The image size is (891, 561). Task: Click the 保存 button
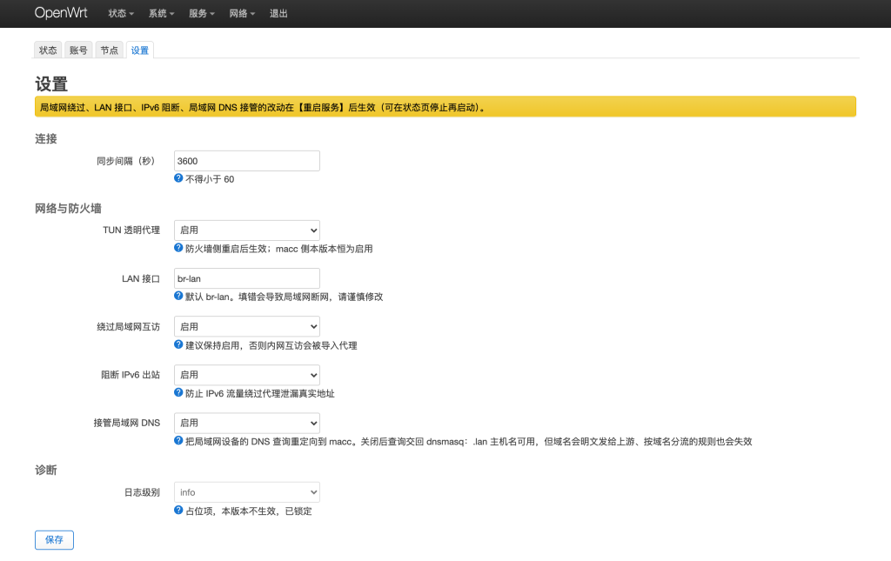pyautogui.click(x=54, y=540)
